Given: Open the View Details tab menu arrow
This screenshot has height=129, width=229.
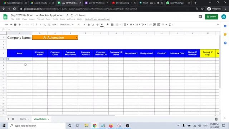Looking at the screenshot, I should click(x=48, y=119).
